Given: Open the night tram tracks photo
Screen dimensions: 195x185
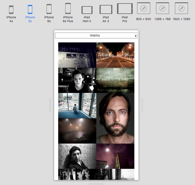Looking at the screenshot, I should (115, 55).
